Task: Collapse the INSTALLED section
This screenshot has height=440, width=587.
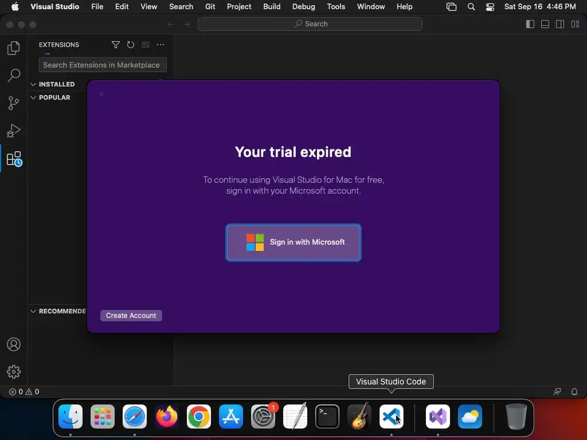Action: coord(57,84)
